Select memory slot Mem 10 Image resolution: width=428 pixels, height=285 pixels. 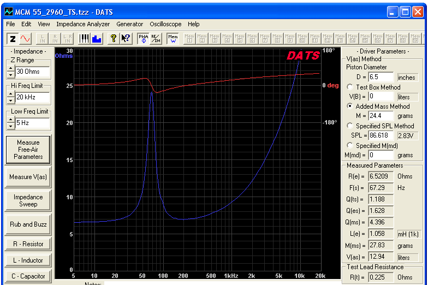(302, 39)
